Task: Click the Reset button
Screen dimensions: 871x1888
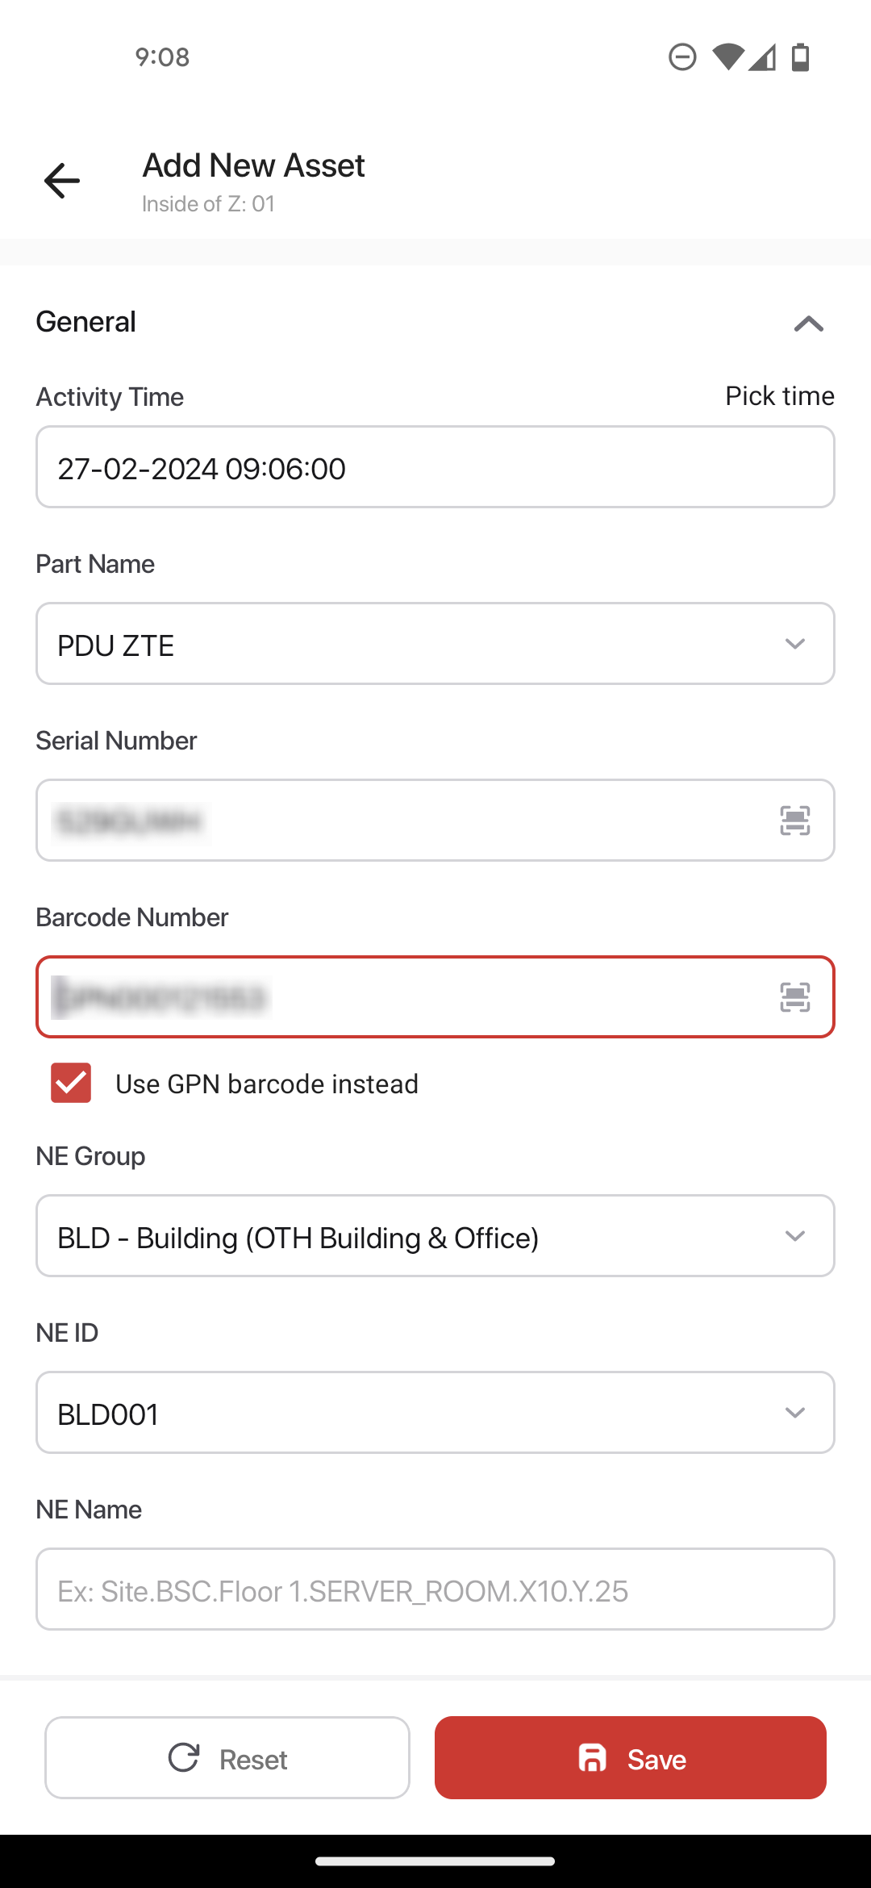Action: pos(227,1757)
